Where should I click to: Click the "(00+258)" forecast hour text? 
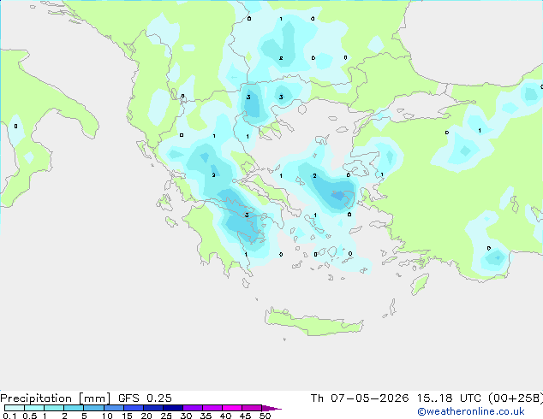tap(516, 398)
